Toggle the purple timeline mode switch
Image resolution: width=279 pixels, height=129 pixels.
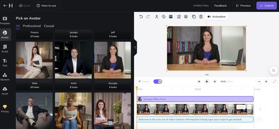158,82
